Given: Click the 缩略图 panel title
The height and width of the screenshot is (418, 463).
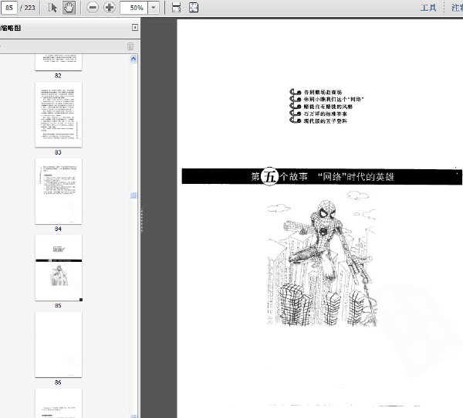Looking at the screenshot, I should point(11,28).
